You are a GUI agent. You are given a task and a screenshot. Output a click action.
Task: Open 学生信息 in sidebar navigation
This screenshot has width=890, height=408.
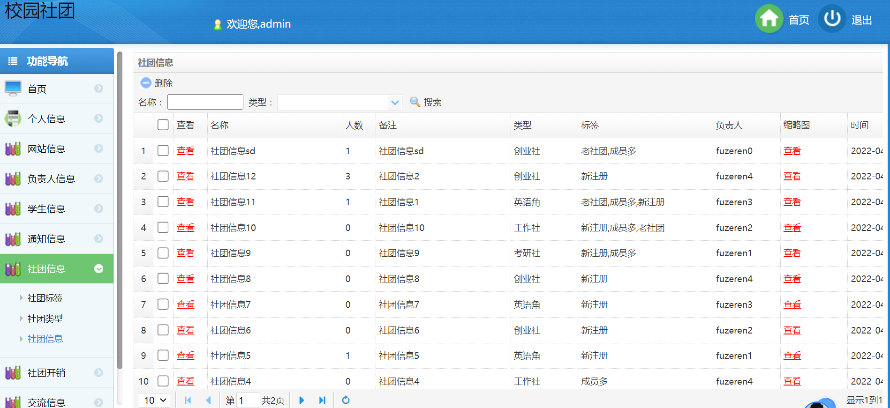coord(56,209)
